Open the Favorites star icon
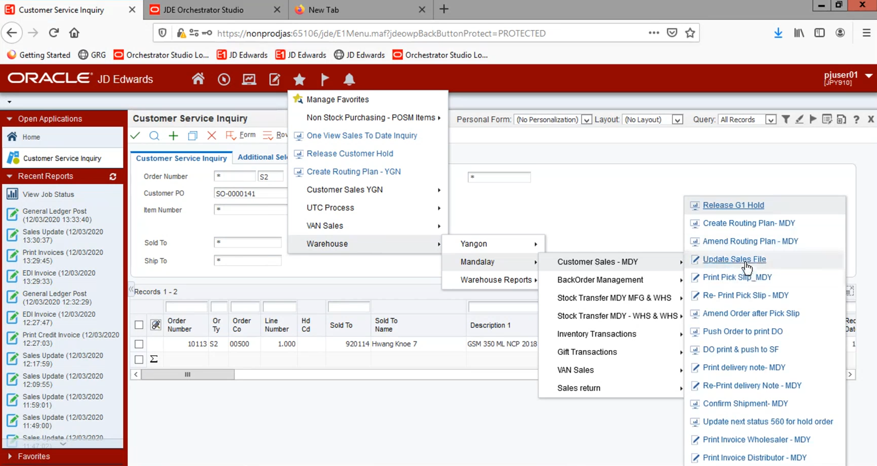The height and width of the screenshot is (466, 877). tap(299, 79)
